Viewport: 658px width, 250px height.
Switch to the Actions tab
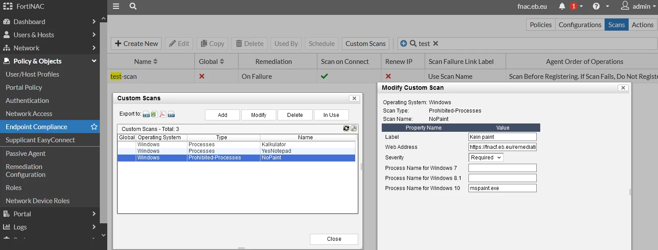coord(642,25)
